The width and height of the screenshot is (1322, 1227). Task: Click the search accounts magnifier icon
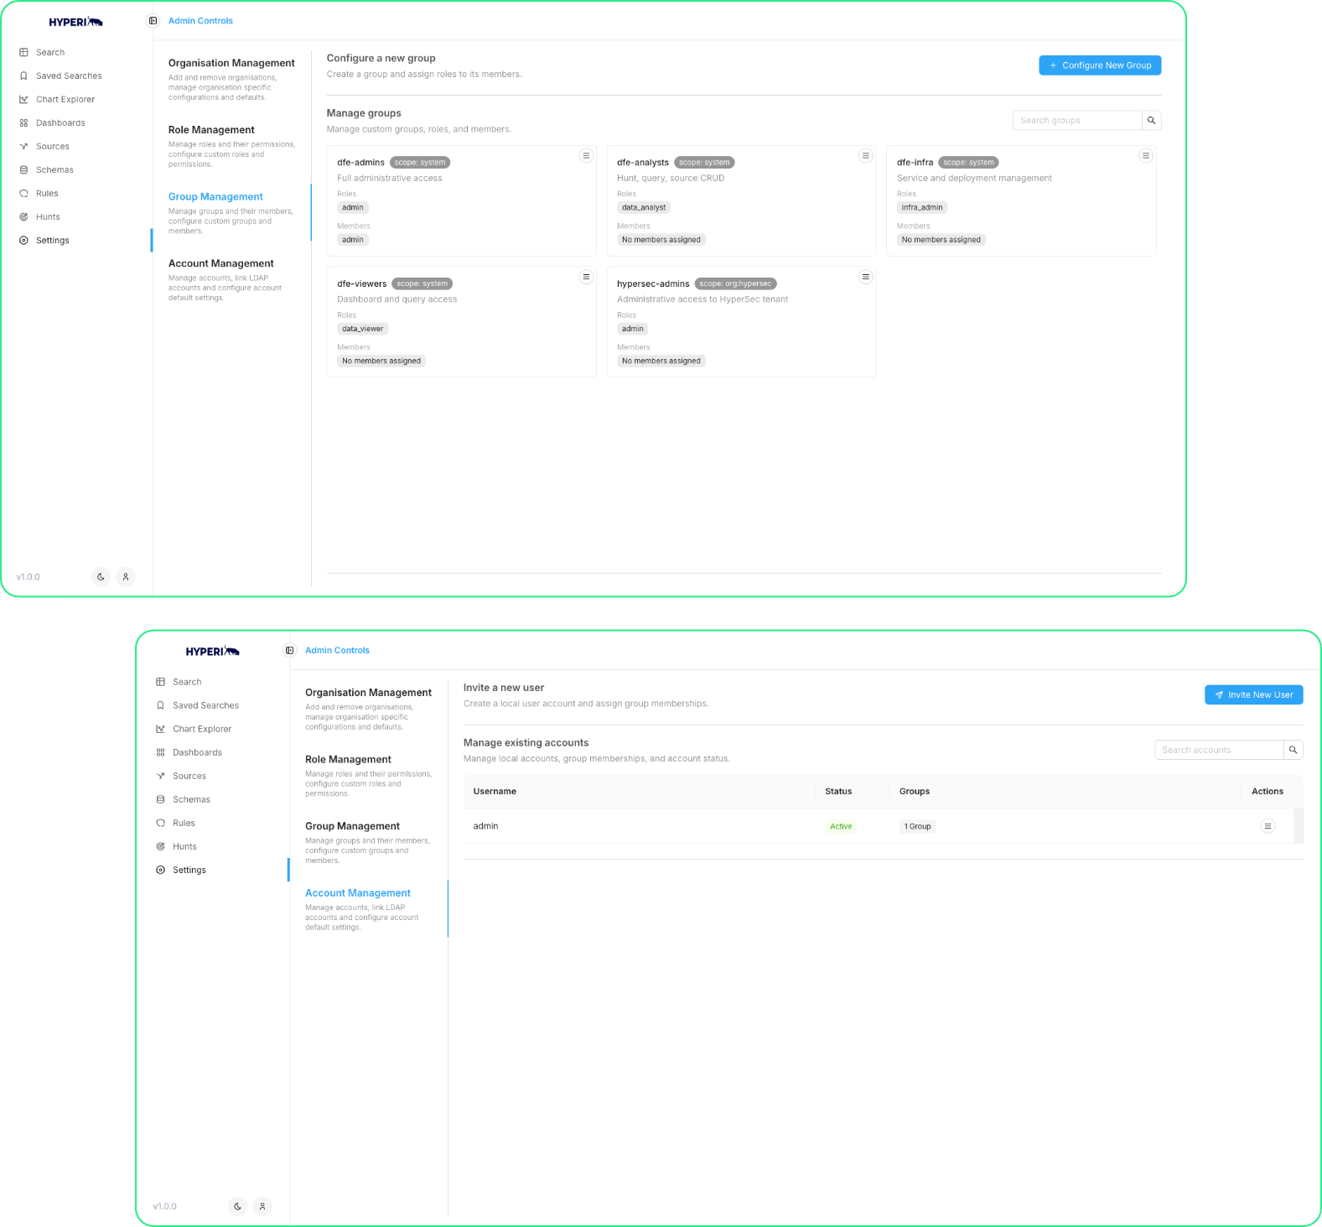(x=1293, y=750)
